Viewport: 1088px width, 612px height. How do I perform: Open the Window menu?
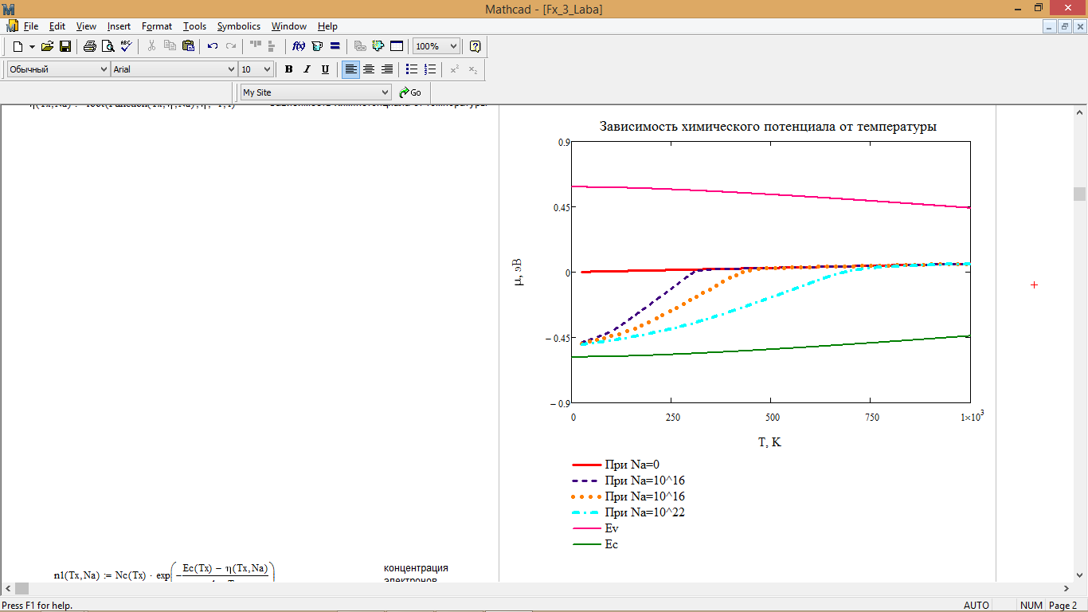pos(289,26)
